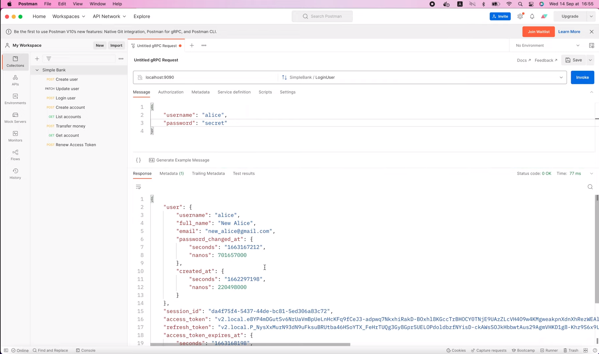Click the search icon in the response panel

pyautogui.click(x=590, y=187)
